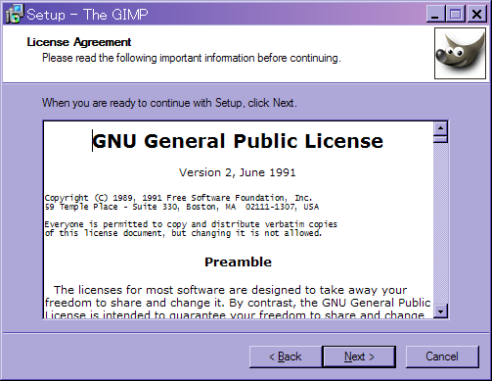Minimize the Setup window
492x381 pixels.
pyautogui.click(x=435, y=14)
